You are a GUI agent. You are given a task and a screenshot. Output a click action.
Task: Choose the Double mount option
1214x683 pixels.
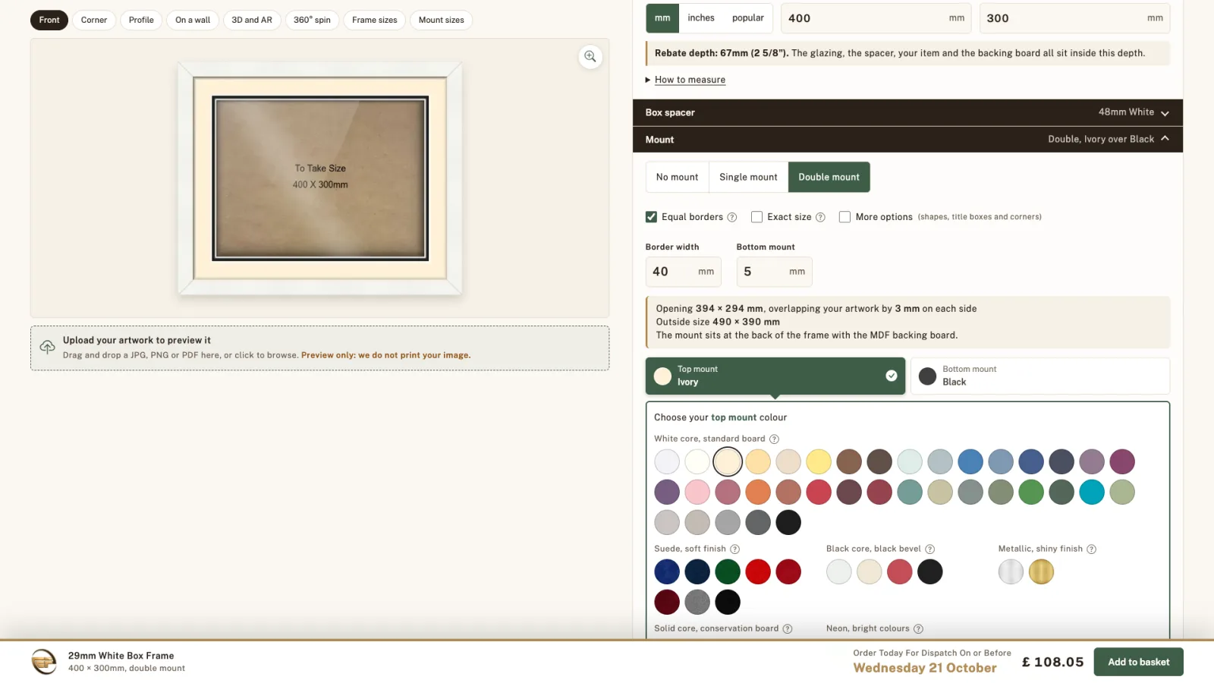[x=829, y=178]
